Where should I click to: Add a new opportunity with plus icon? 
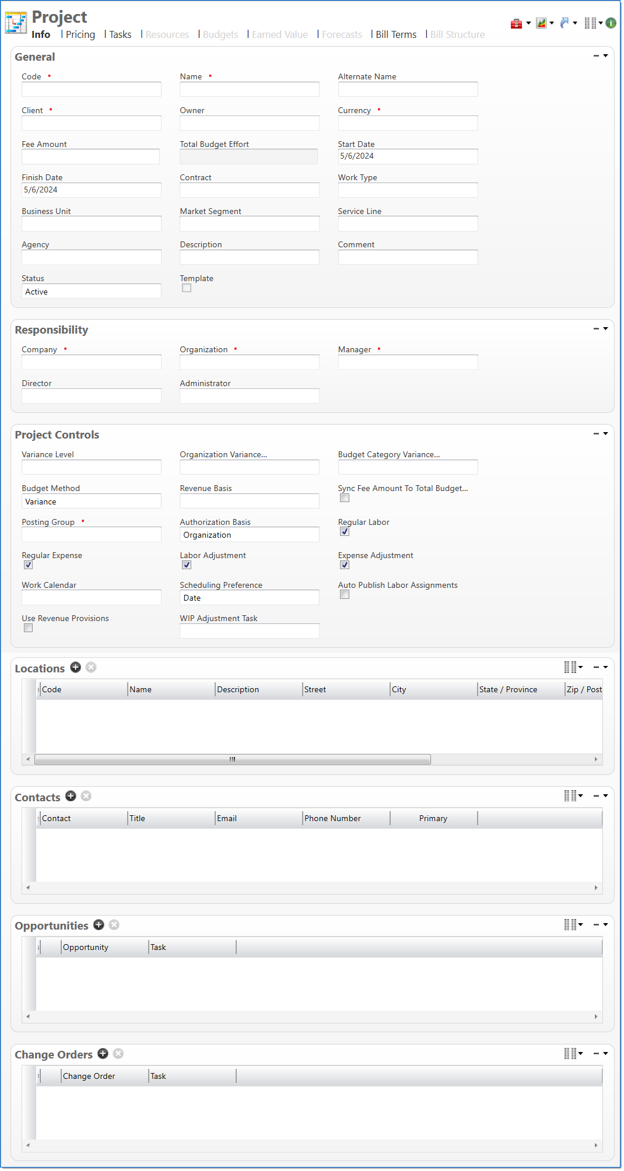tap(99, 925)
